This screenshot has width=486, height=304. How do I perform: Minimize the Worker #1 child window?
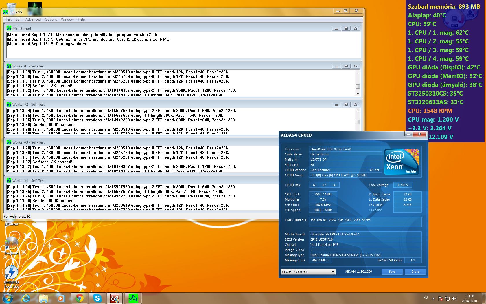pos(336,66)
